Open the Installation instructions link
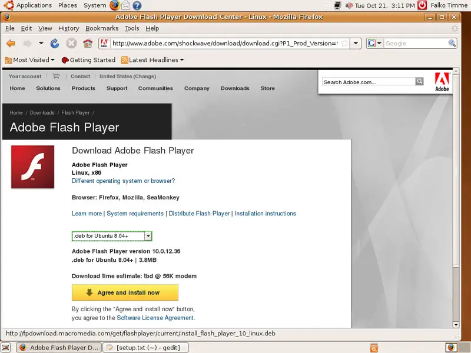The width and height of the screenshot is (471, 353). coord(265,214)
